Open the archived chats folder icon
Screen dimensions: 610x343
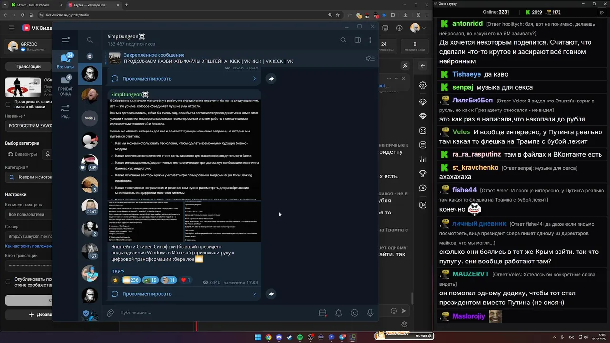[x=90, y=56]
